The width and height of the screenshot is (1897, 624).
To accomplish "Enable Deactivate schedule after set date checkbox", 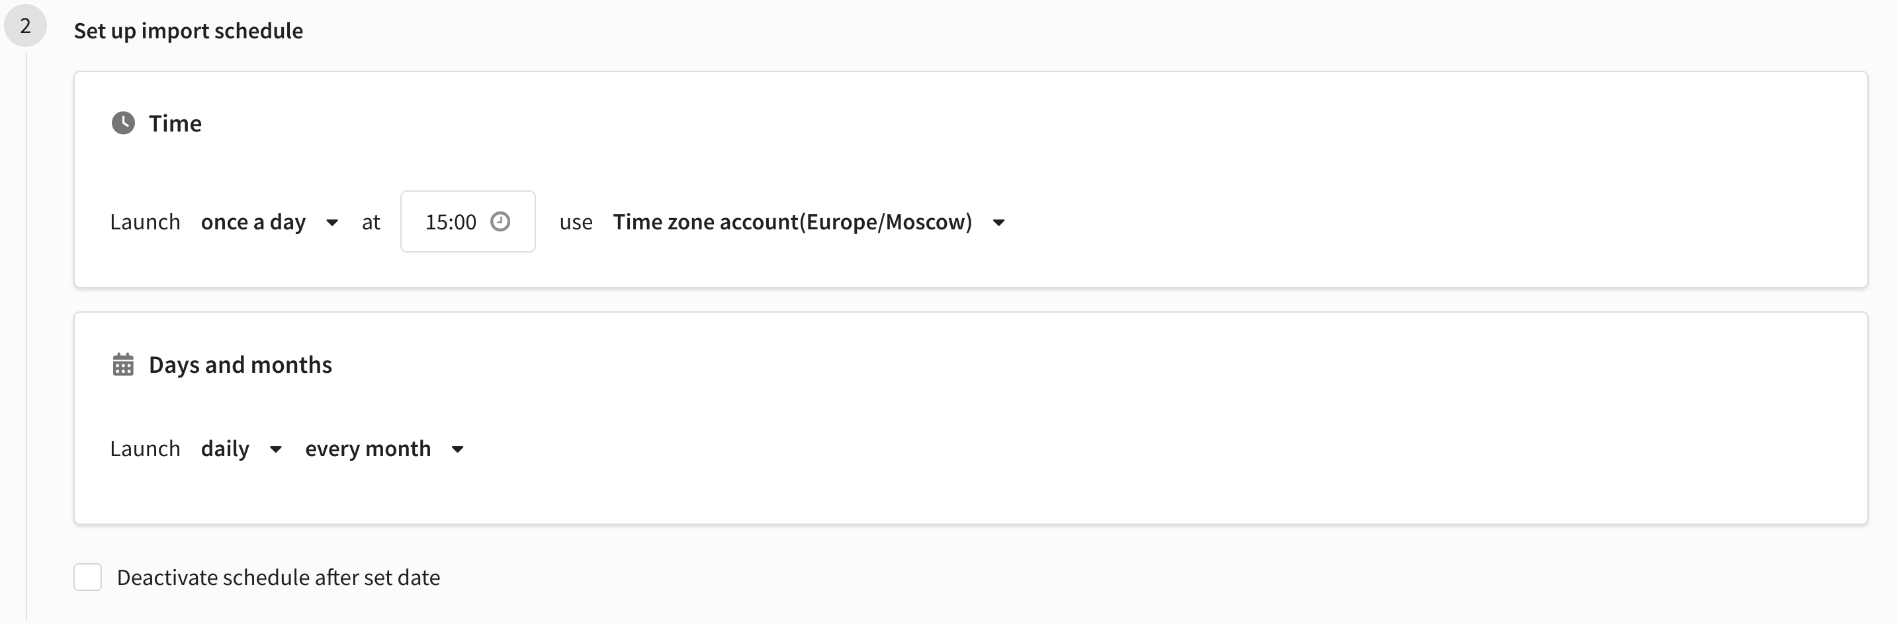I will pos(87,577).
